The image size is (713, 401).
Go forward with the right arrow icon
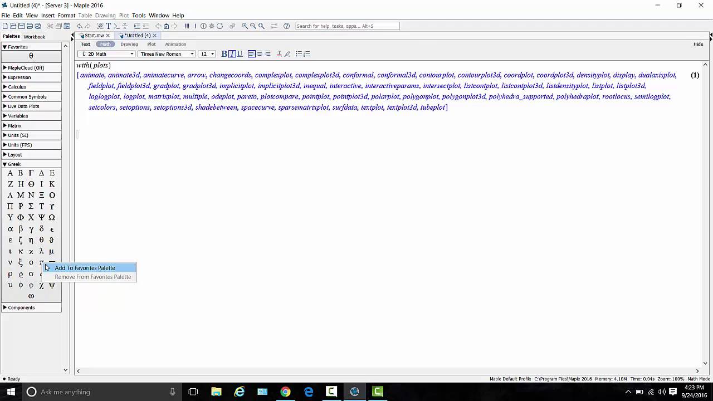(174, 26)
